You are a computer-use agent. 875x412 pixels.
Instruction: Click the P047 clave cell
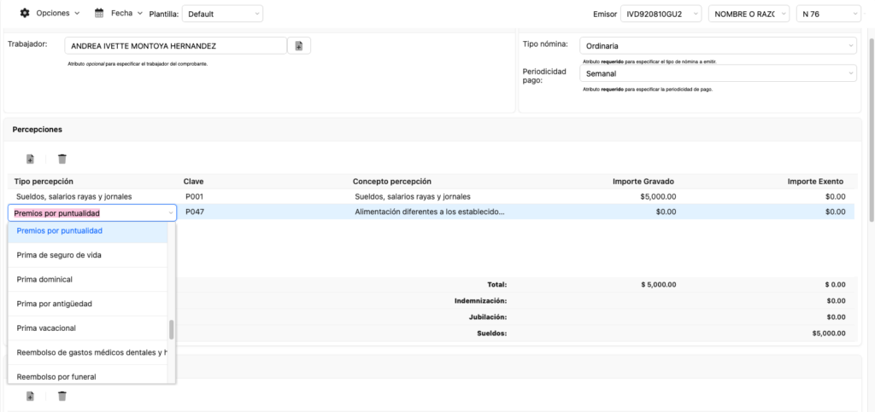196,212
